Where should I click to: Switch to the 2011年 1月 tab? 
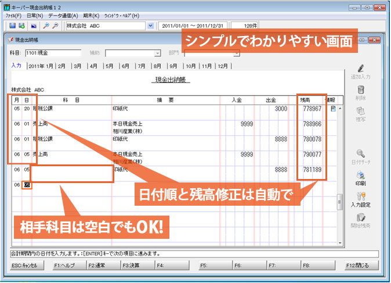[41, 66]
